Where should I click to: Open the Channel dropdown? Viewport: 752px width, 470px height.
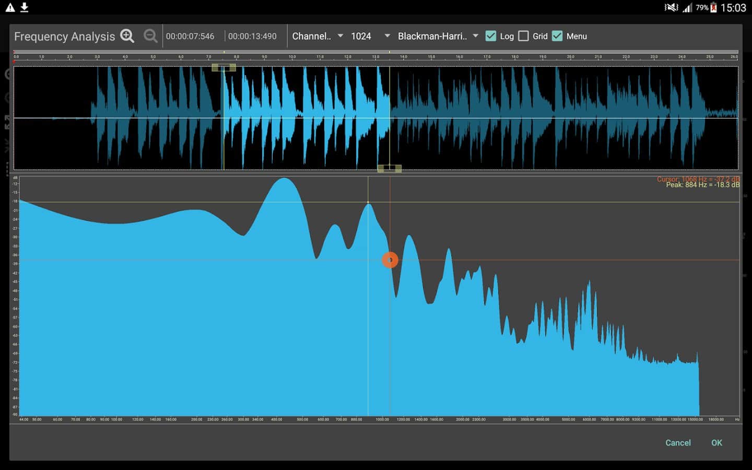click(318, 36)
